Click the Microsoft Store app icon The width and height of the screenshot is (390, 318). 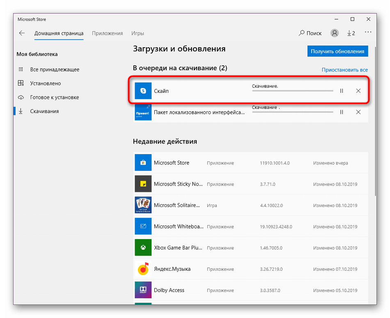click(x=143, y=162)
